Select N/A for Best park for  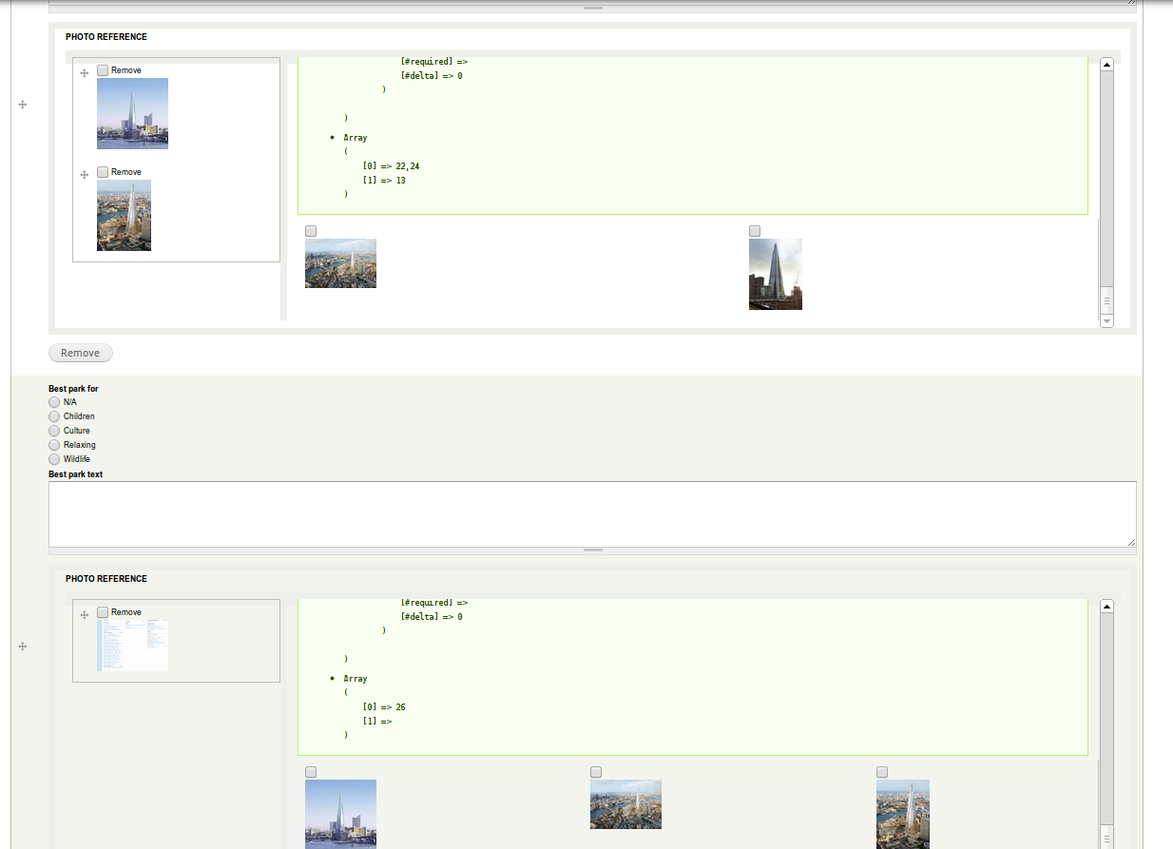tap(54, 402)
